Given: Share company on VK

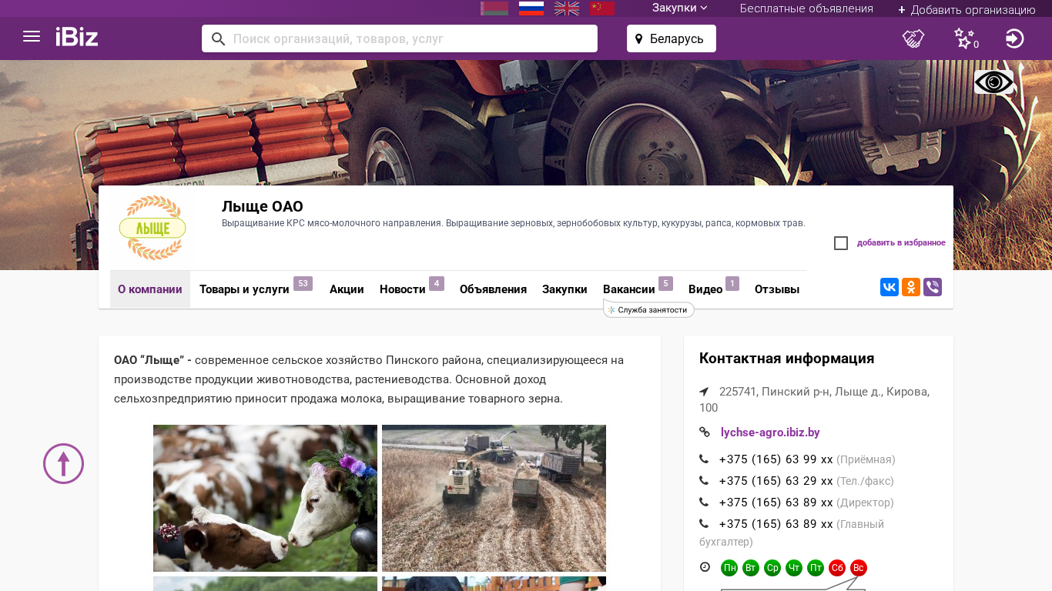Looking at the screenshot, I should [890, 287].
